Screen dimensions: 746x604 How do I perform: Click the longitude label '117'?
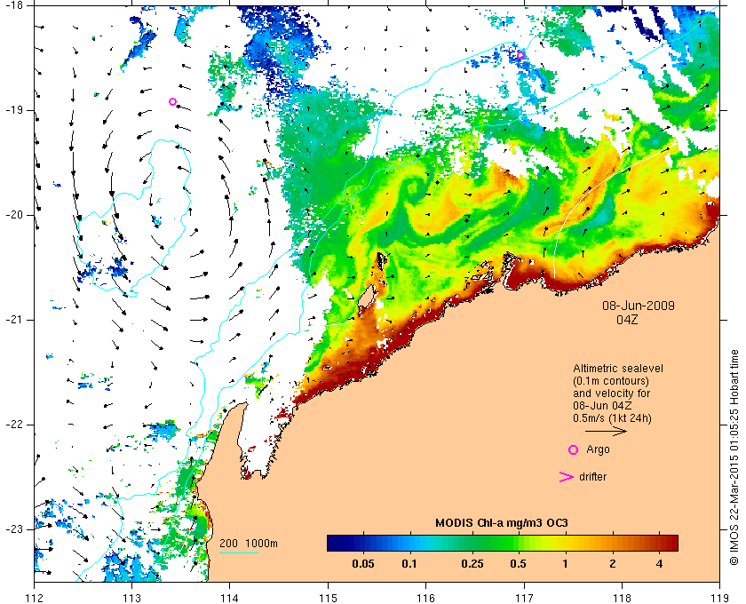coord(524,598)
